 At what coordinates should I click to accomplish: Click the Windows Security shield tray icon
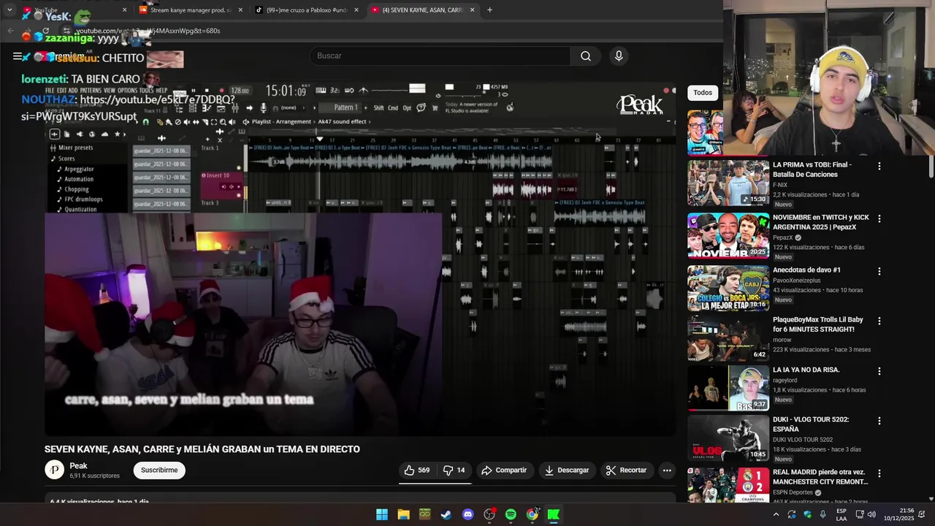[x=807, y=514]
